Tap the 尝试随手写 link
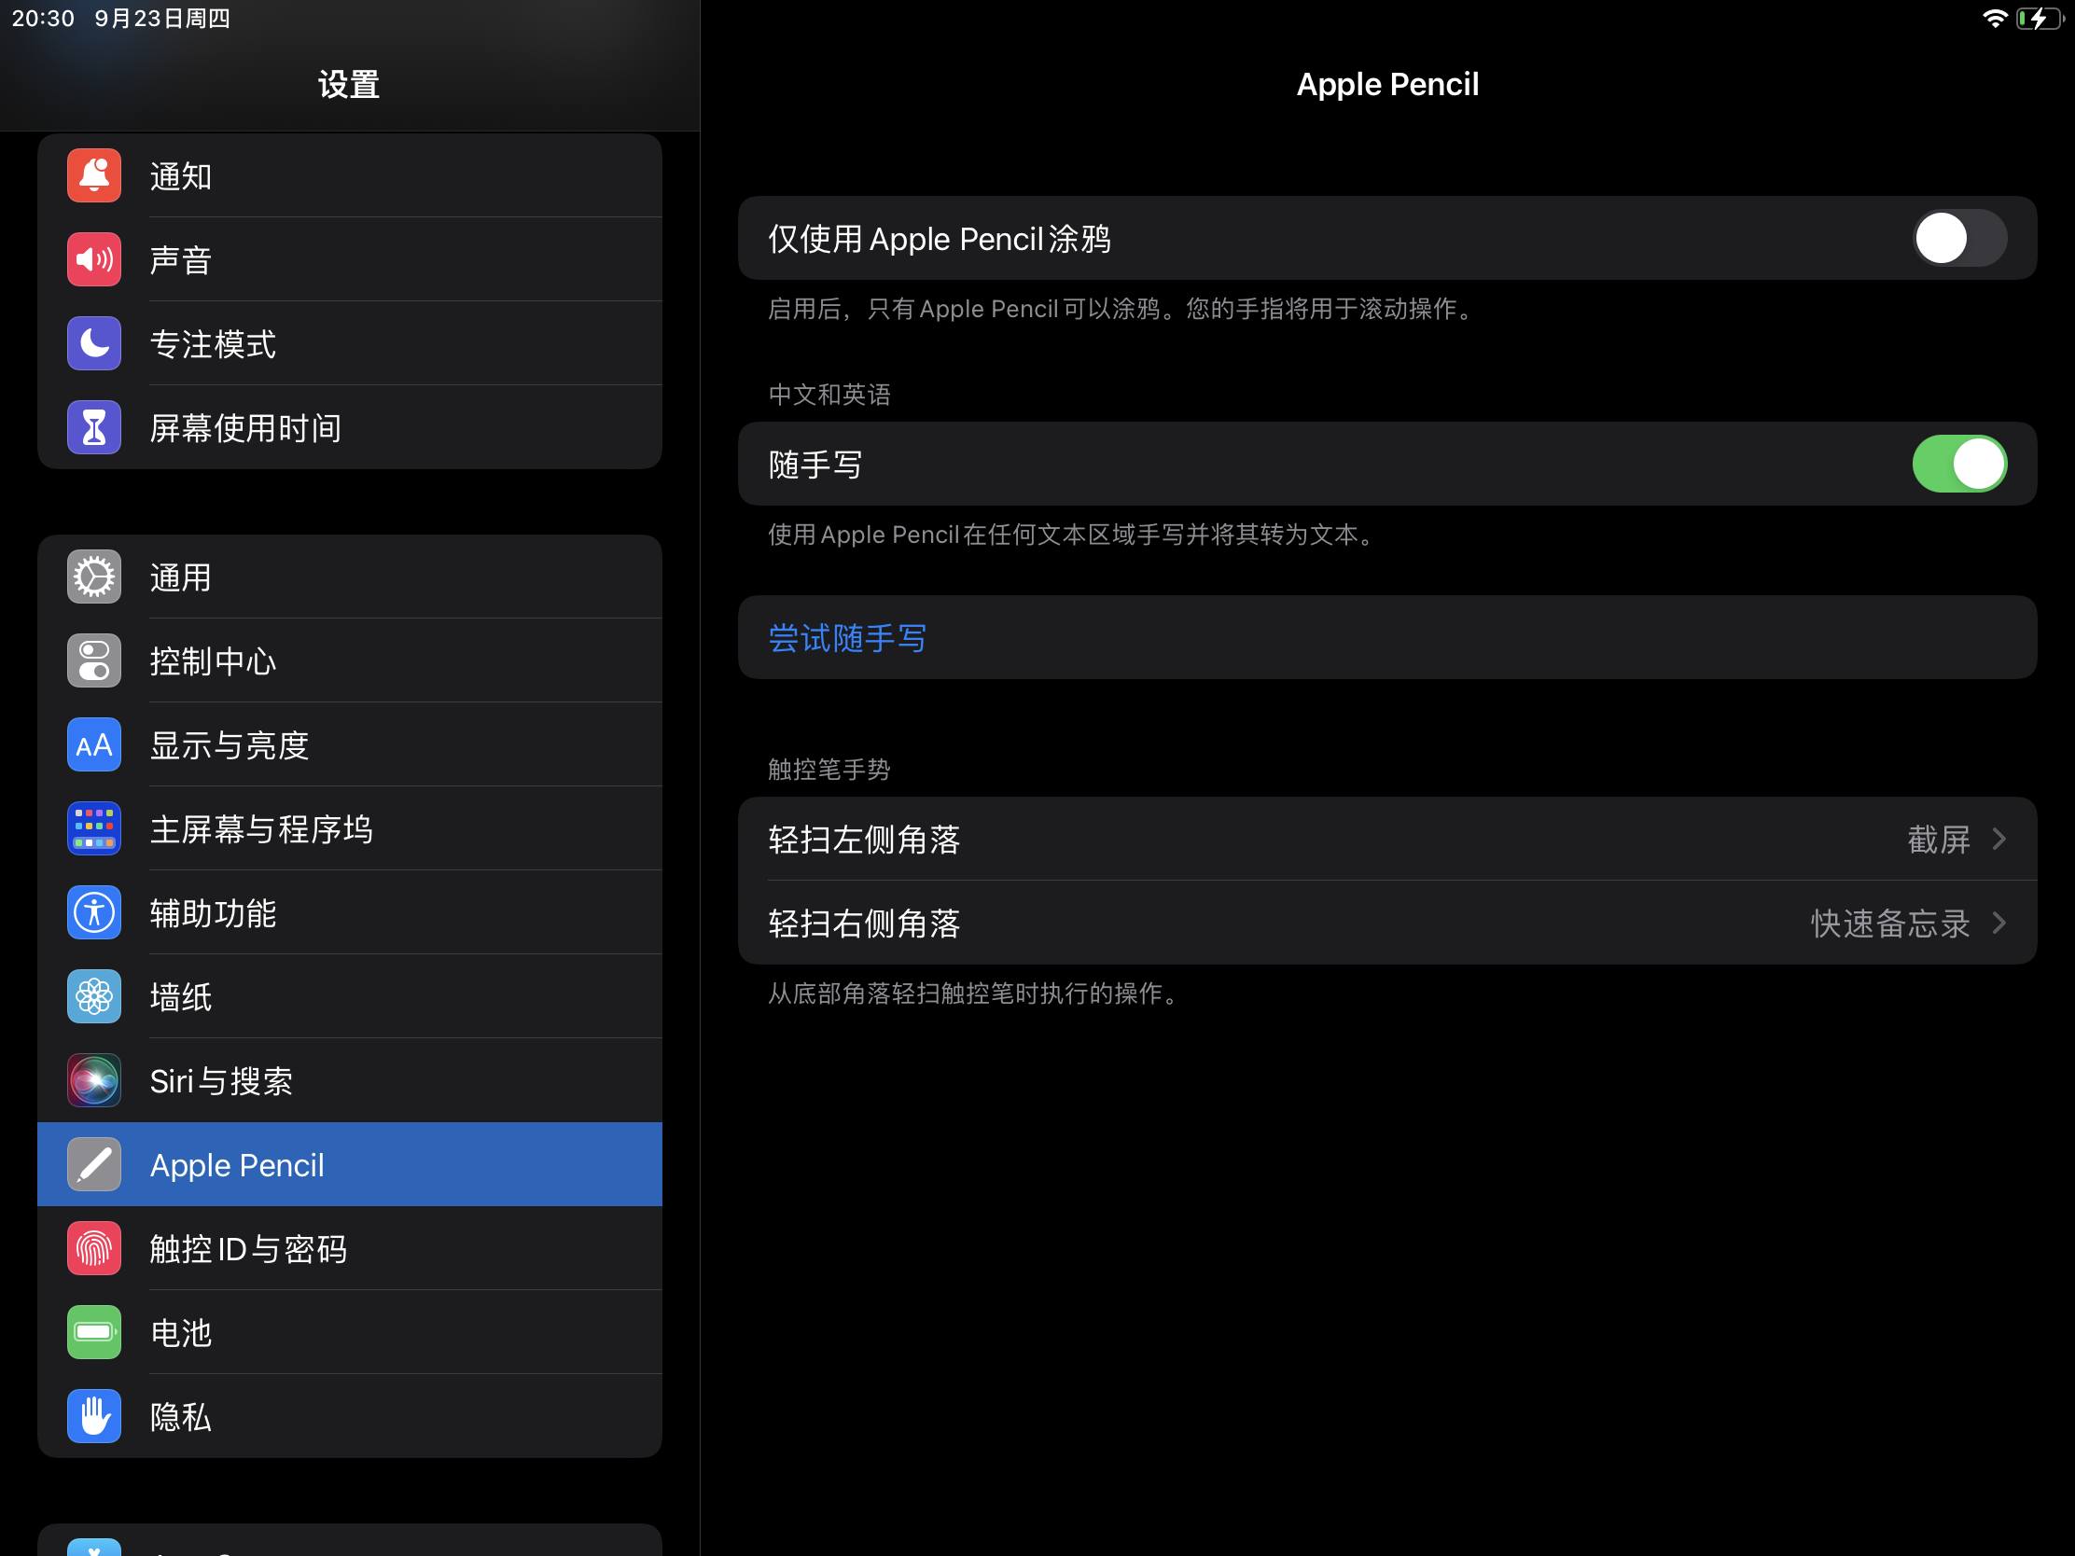2075x1556 pixels. click(847, 638)
